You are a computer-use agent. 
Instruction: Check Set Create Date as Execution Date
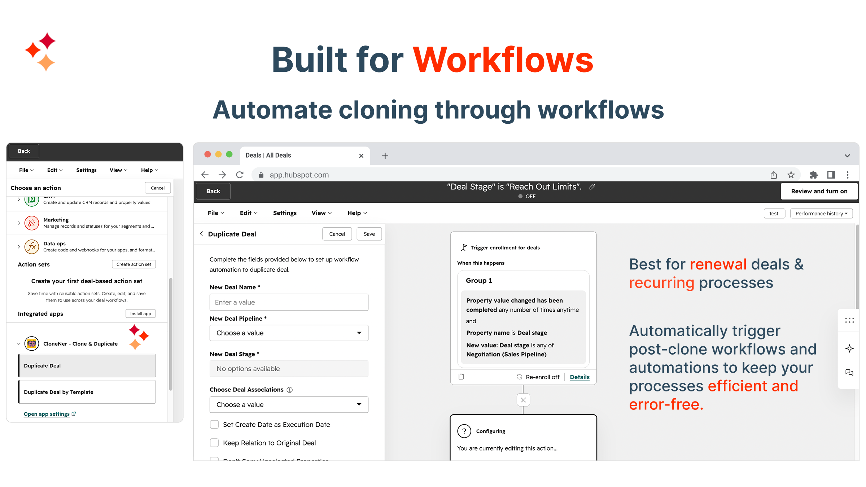click(214, 425)
